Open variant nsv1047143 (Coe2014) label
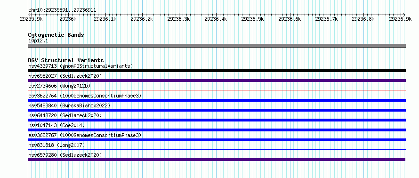The image size is (419, 178). (x=56, y=125)
